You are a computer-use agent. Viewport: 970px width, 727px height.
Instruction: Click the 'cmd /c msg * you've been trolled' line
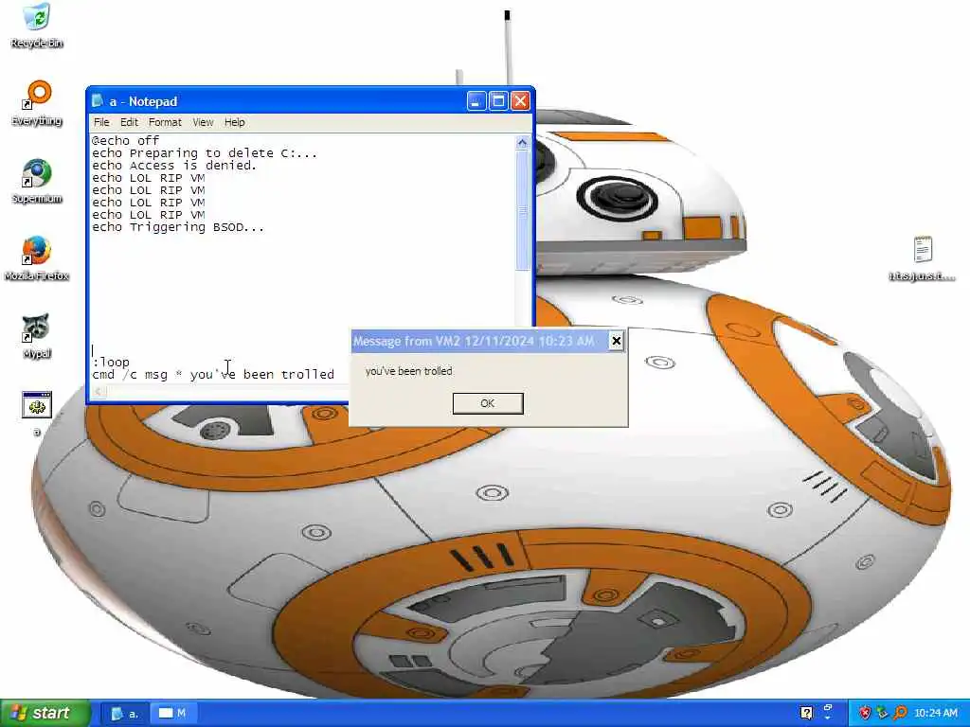[x=213, y=375]
